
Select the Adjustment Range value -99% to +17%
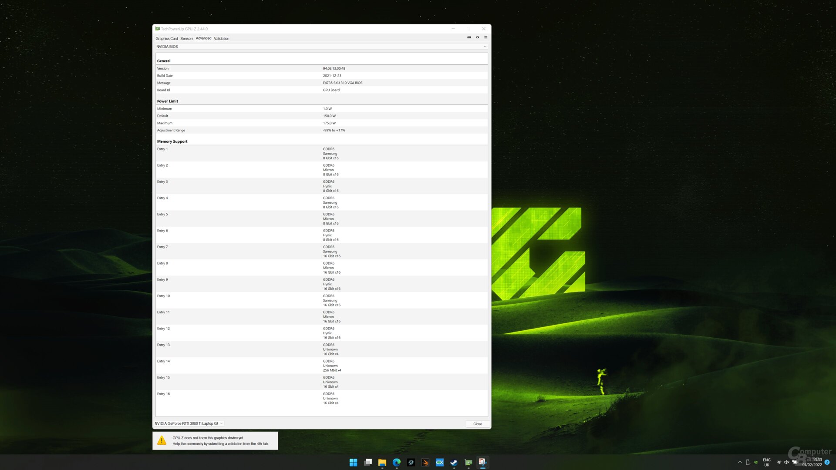click(x=334, y=130)
